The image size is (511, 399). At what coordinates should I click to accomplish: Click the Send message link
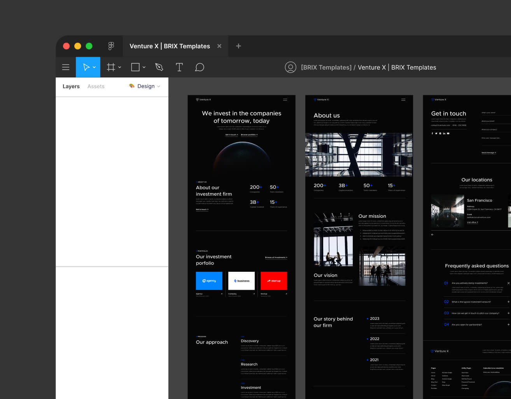coord(489,152)
